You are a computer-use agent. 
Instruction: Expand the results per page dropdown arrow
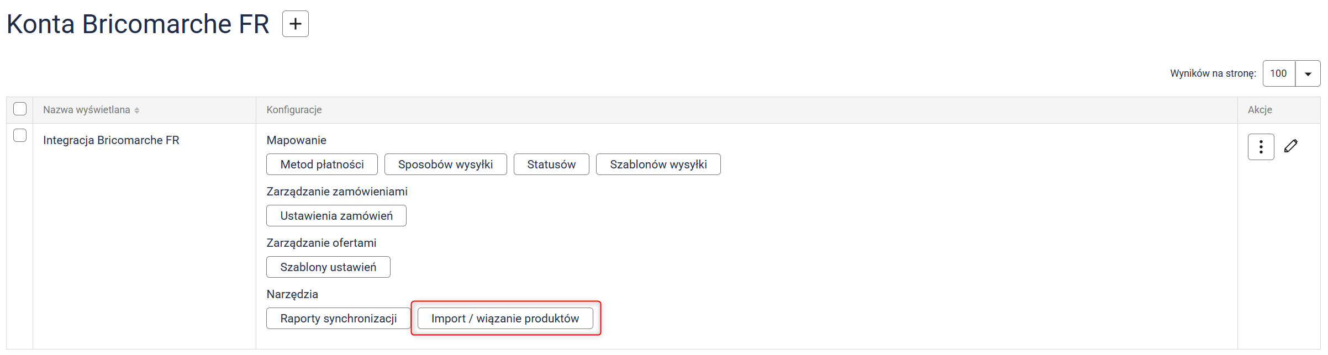point(1308,74)
